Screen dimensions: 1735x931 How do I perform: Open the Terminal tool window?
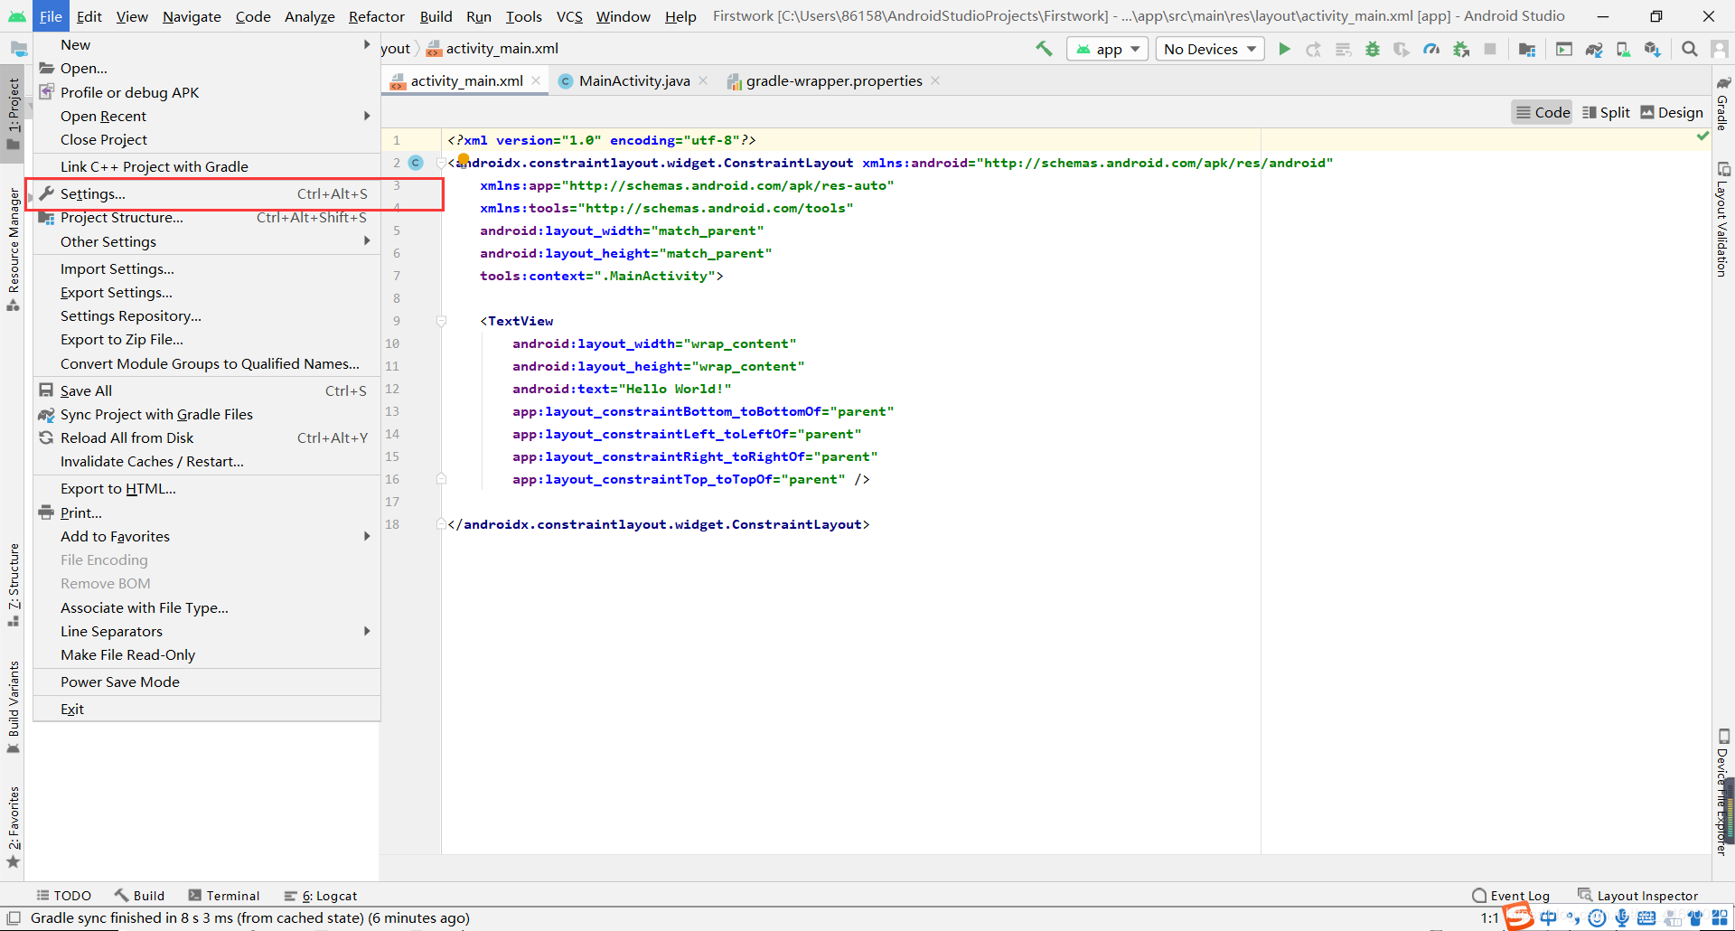point(224,896)
